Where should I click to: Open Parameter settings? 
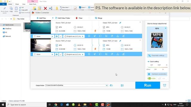pyautogui.click(x=157, y=56)
